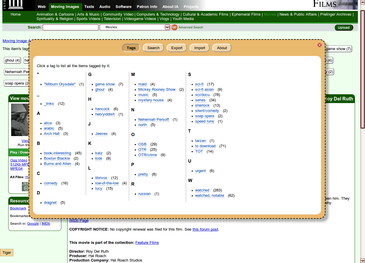Click the 'sci/docu' tag link
This screenshot has height=263, width=365.
point(202,95)
